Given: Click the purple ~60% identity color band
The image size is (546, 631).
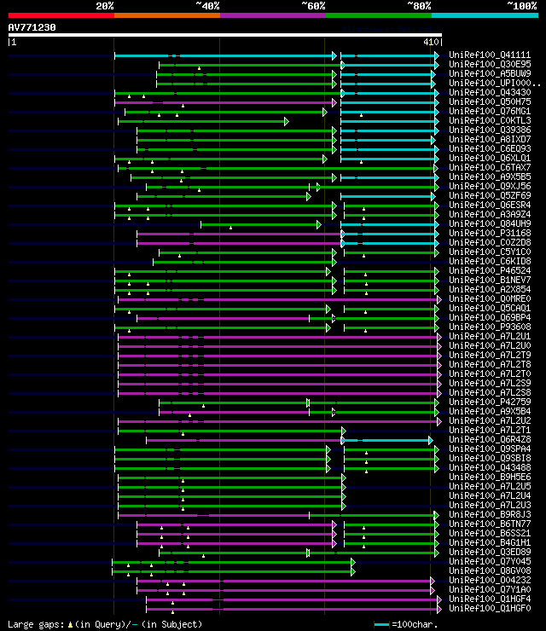Looking at the screenshot, I should click(x=273, y=15).
